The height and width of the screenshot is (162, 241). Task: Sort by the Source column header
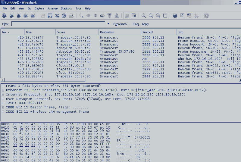point(77,32)
